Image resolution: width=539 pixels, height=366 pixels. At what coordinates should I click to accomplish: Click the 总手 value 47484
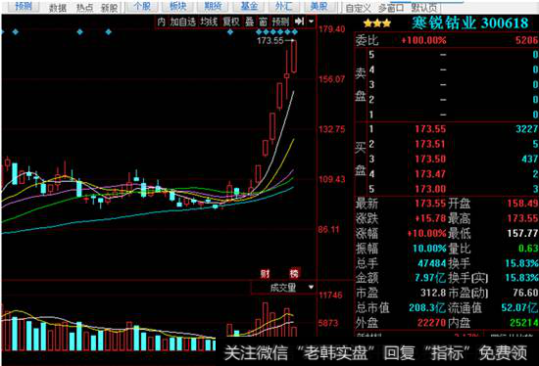(x=432, y=263)
